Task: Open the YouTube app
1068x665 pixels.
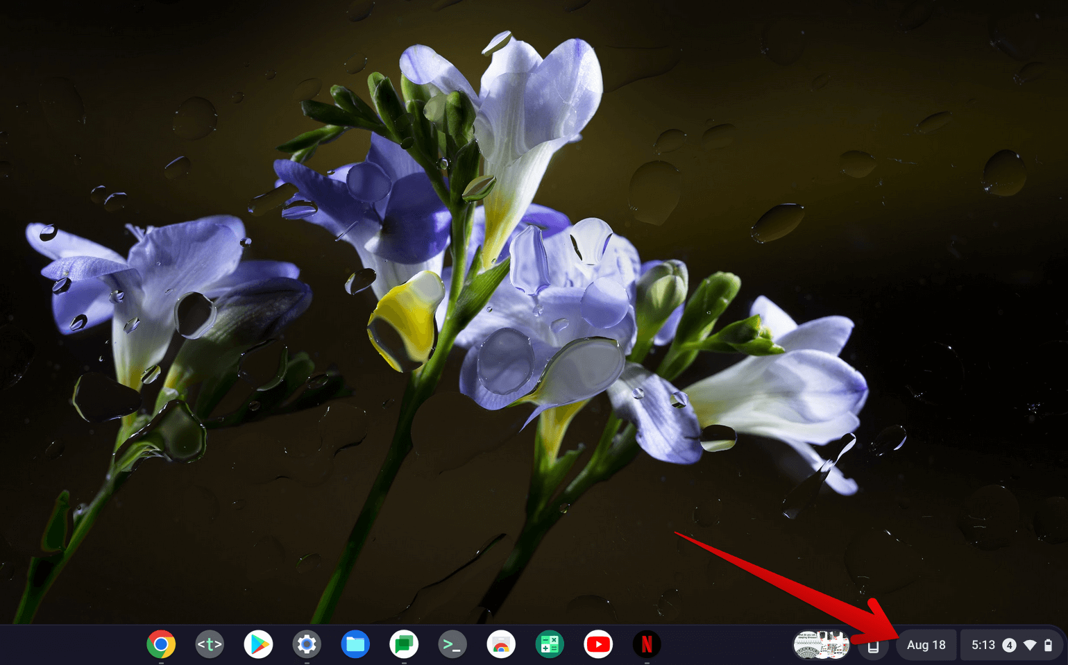Action: tap(598, 645)
